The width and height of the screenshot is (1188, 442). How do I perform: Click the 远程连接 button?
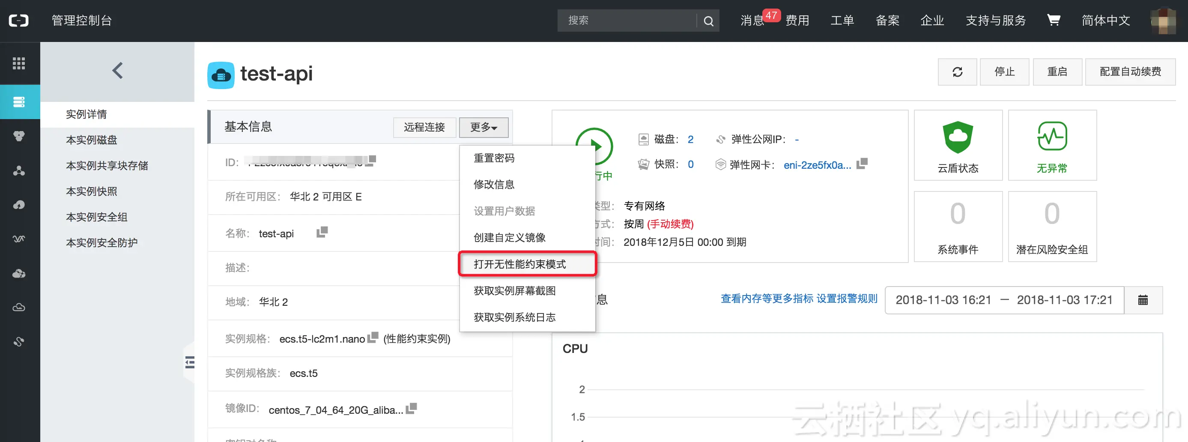424,127
